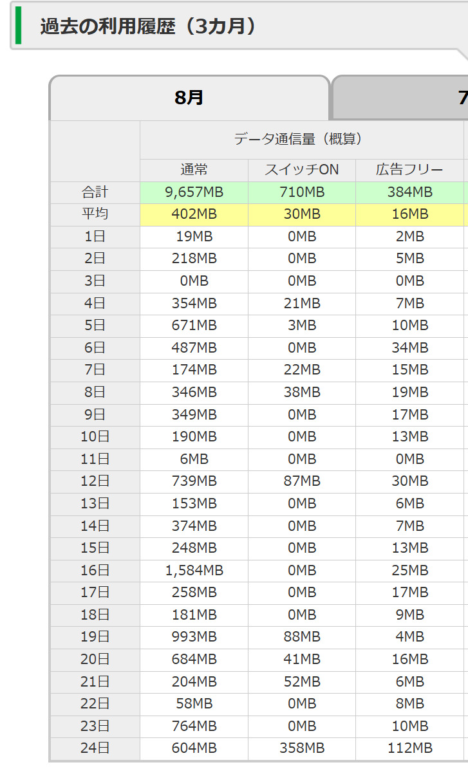This screenshot has width=468, height=767.
Task: Select the 広告フリー column header
Action: [409, 170]
